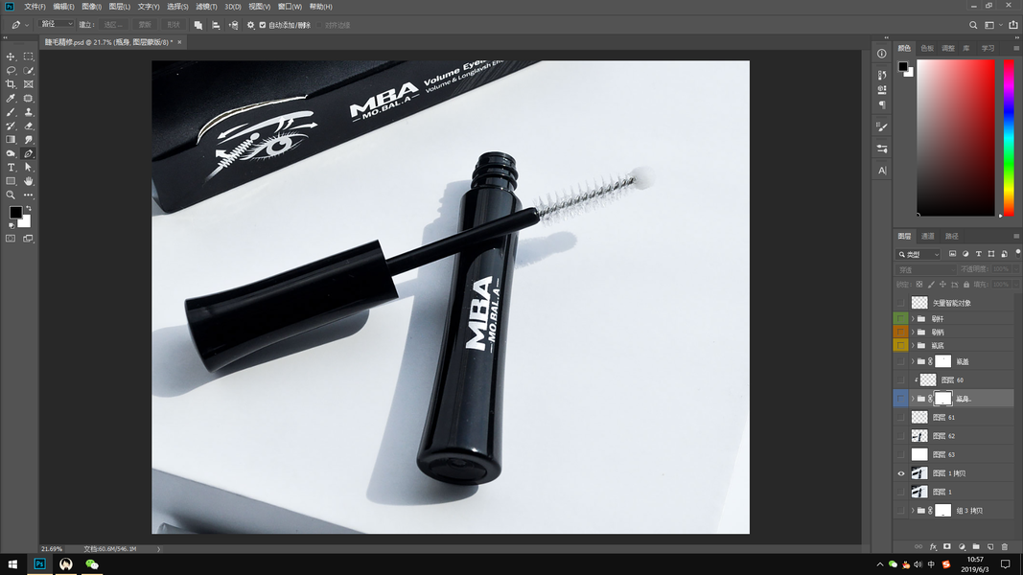Click the delete layer trash icon
This screenshot has width=1023, height=575.
click(1005, 546)
